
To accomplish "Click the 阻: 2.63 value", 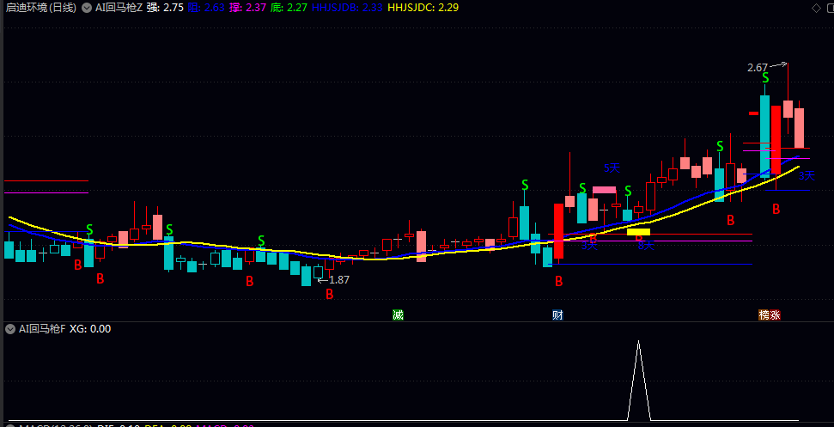I will pyautogui.click(x=207, y=8).
